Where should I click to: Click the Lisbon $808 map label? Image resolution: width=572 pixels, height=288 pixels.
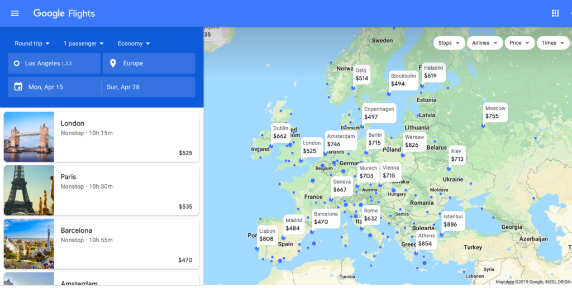267,235
